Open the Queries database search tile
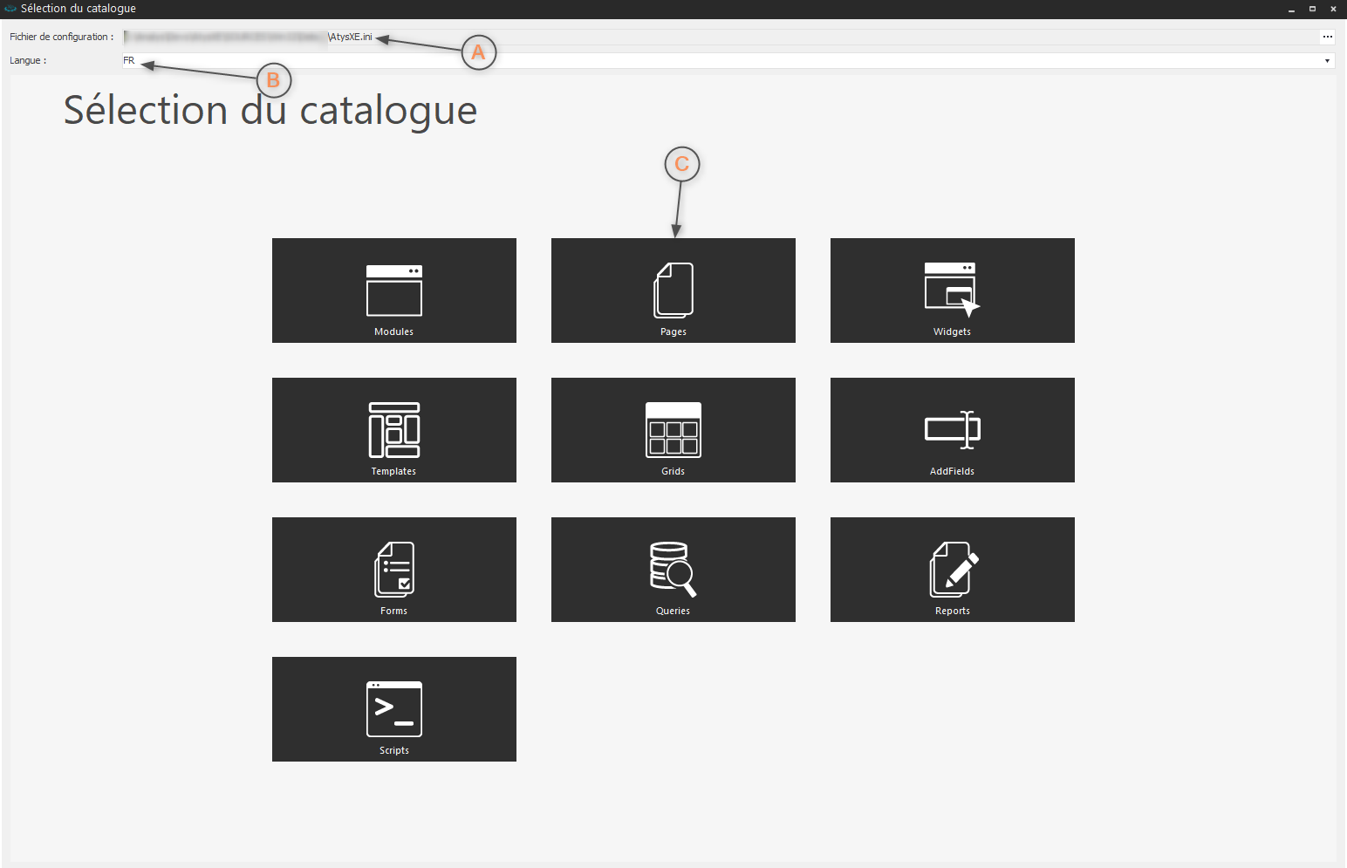This screenshot has height=868, width=1347. click(673, 570)
